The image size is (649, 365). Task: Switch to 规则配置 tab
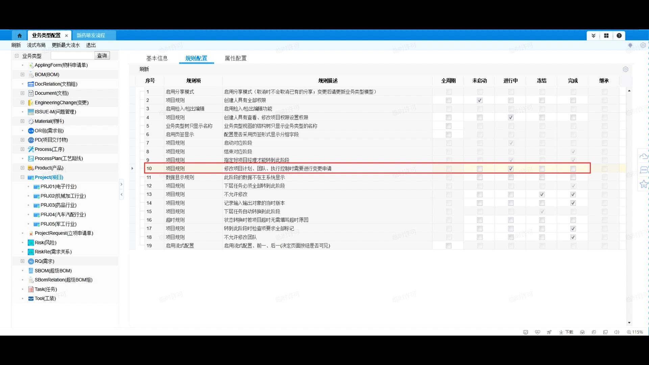point(196,58)
